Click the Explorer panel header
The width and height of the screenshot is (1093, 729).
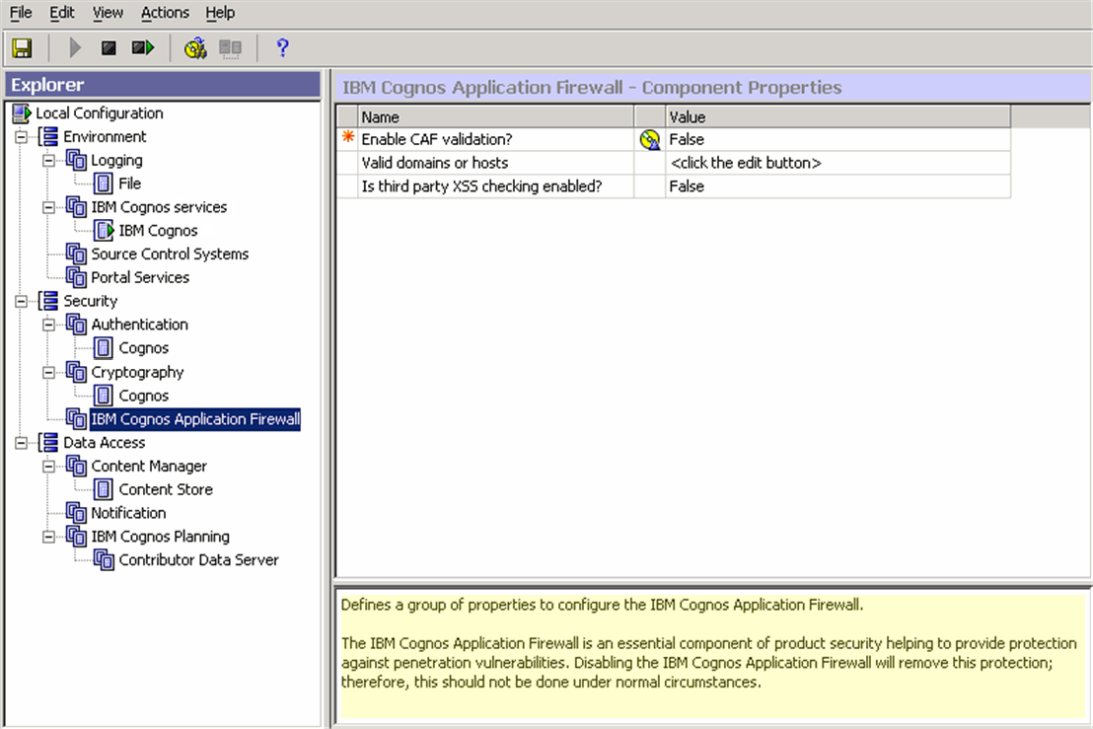tap(163, 85)
